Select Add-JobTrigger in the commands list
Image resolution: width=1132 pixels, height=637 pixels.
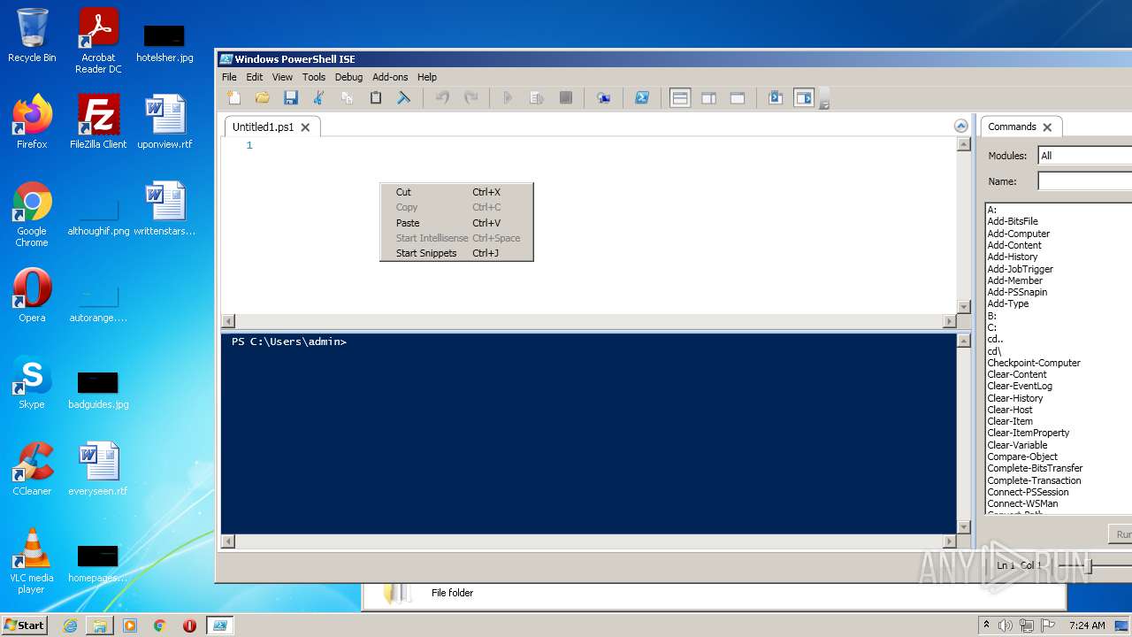click(1021, 269)
